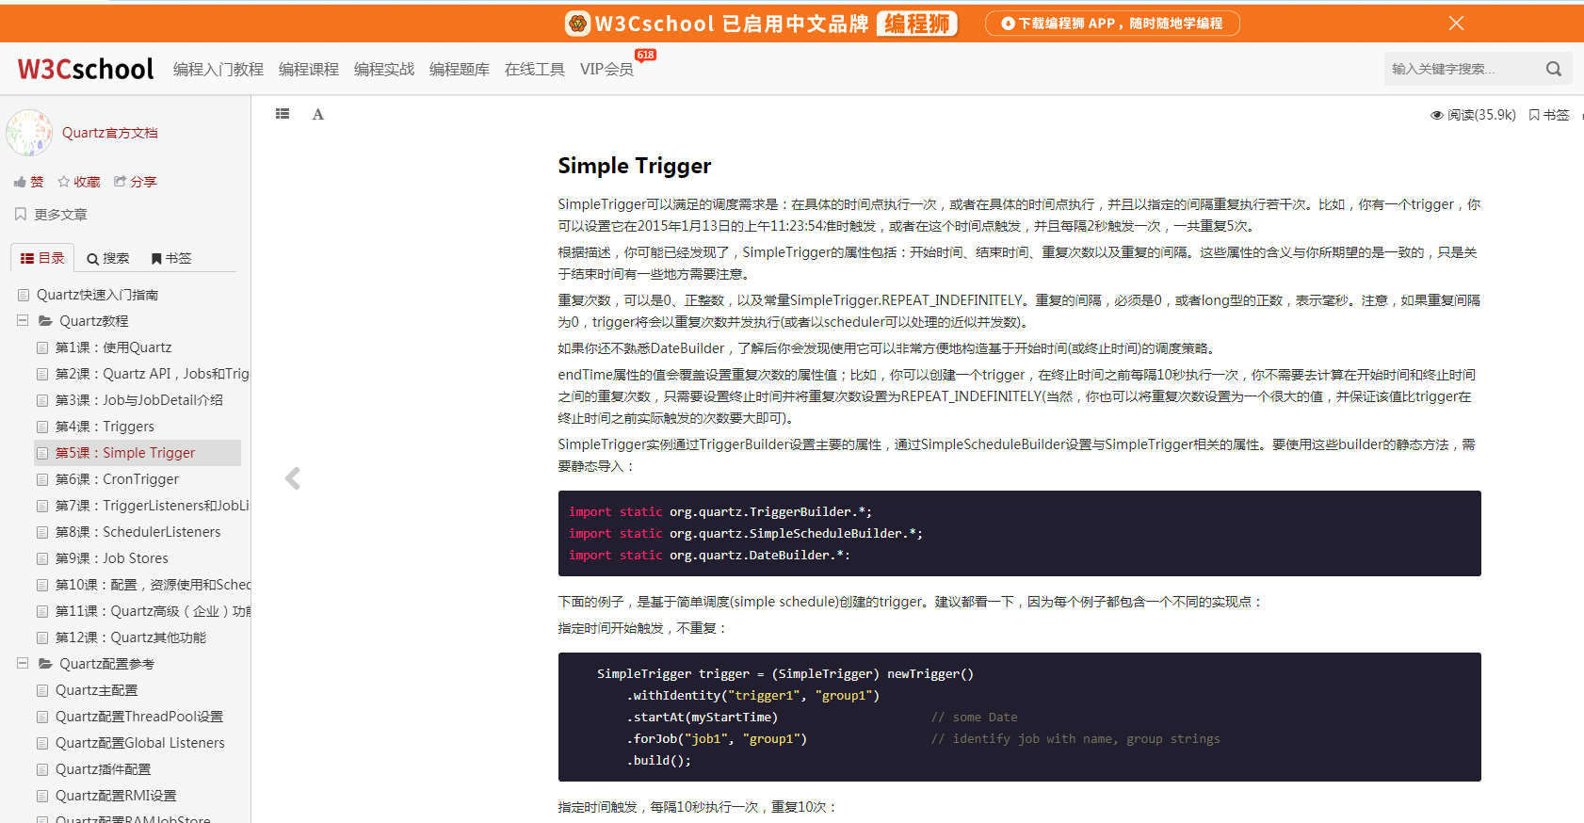Screen dimensions: 1584x823
Task: Open 第11课：Quartz高级 lesson
Action: point(153,611)
